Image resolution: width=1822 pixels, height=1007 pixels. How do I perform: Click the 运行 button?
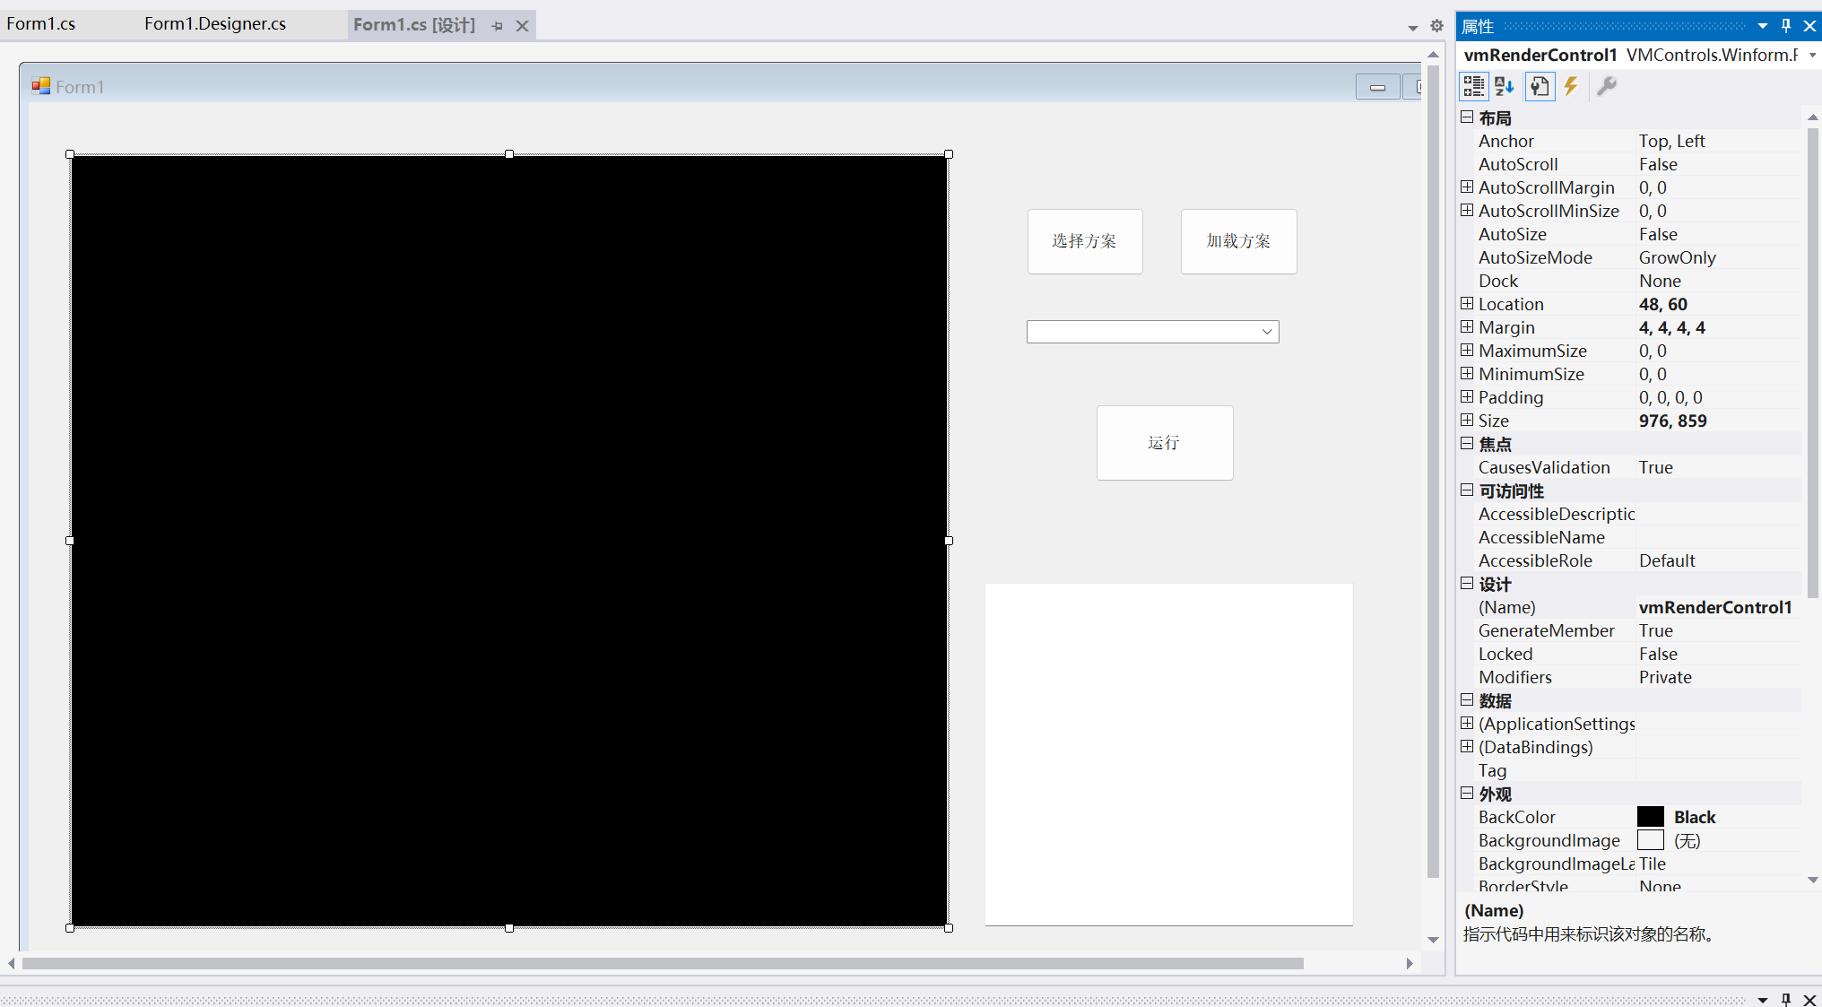coord(1164,443)
